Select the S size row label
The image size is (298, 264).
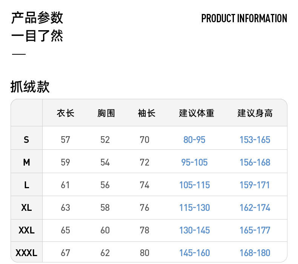26,140
